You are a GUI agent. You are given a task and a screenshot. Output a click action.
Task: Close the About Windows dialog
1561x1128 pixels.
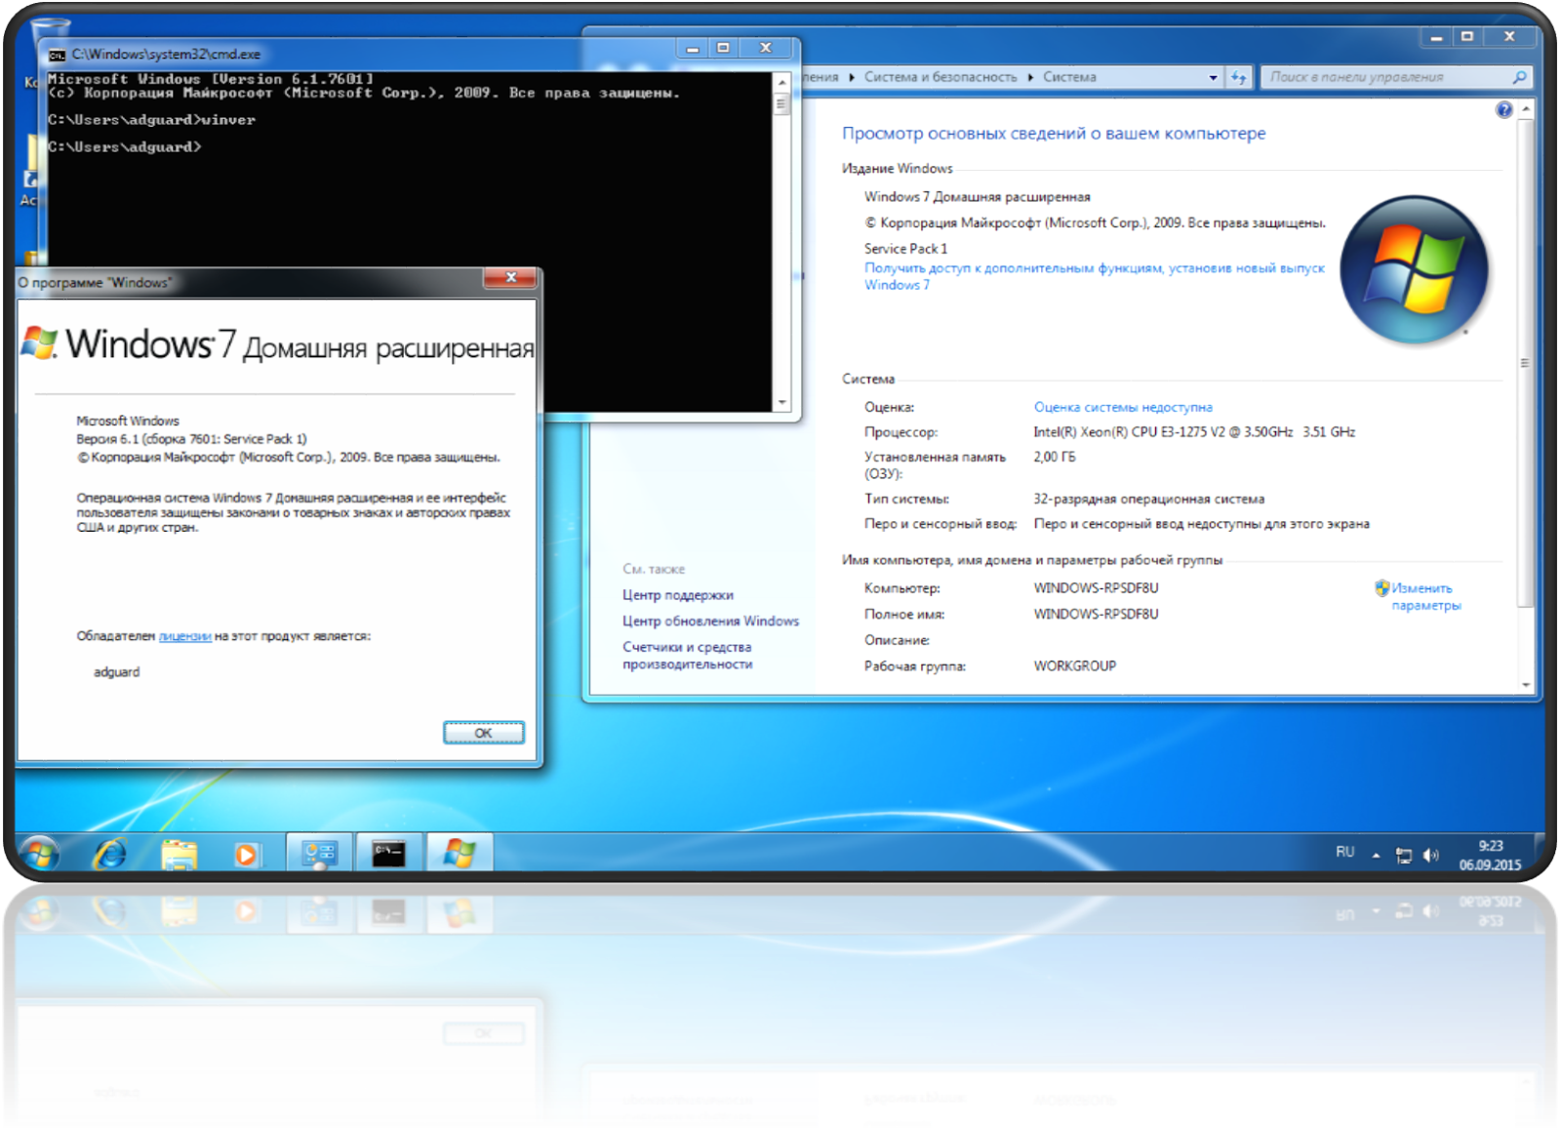point(510,278)
